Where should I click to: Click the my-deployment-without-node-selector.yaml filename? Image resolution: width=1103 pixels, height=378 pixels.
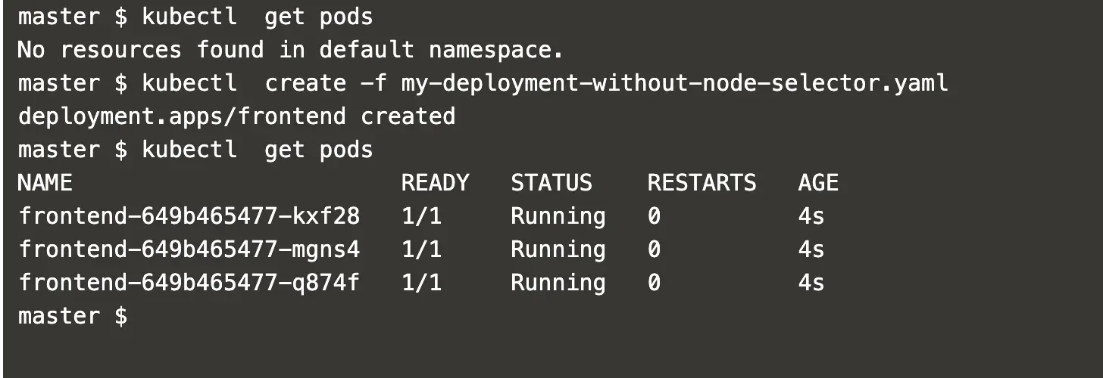coord(674,83)
